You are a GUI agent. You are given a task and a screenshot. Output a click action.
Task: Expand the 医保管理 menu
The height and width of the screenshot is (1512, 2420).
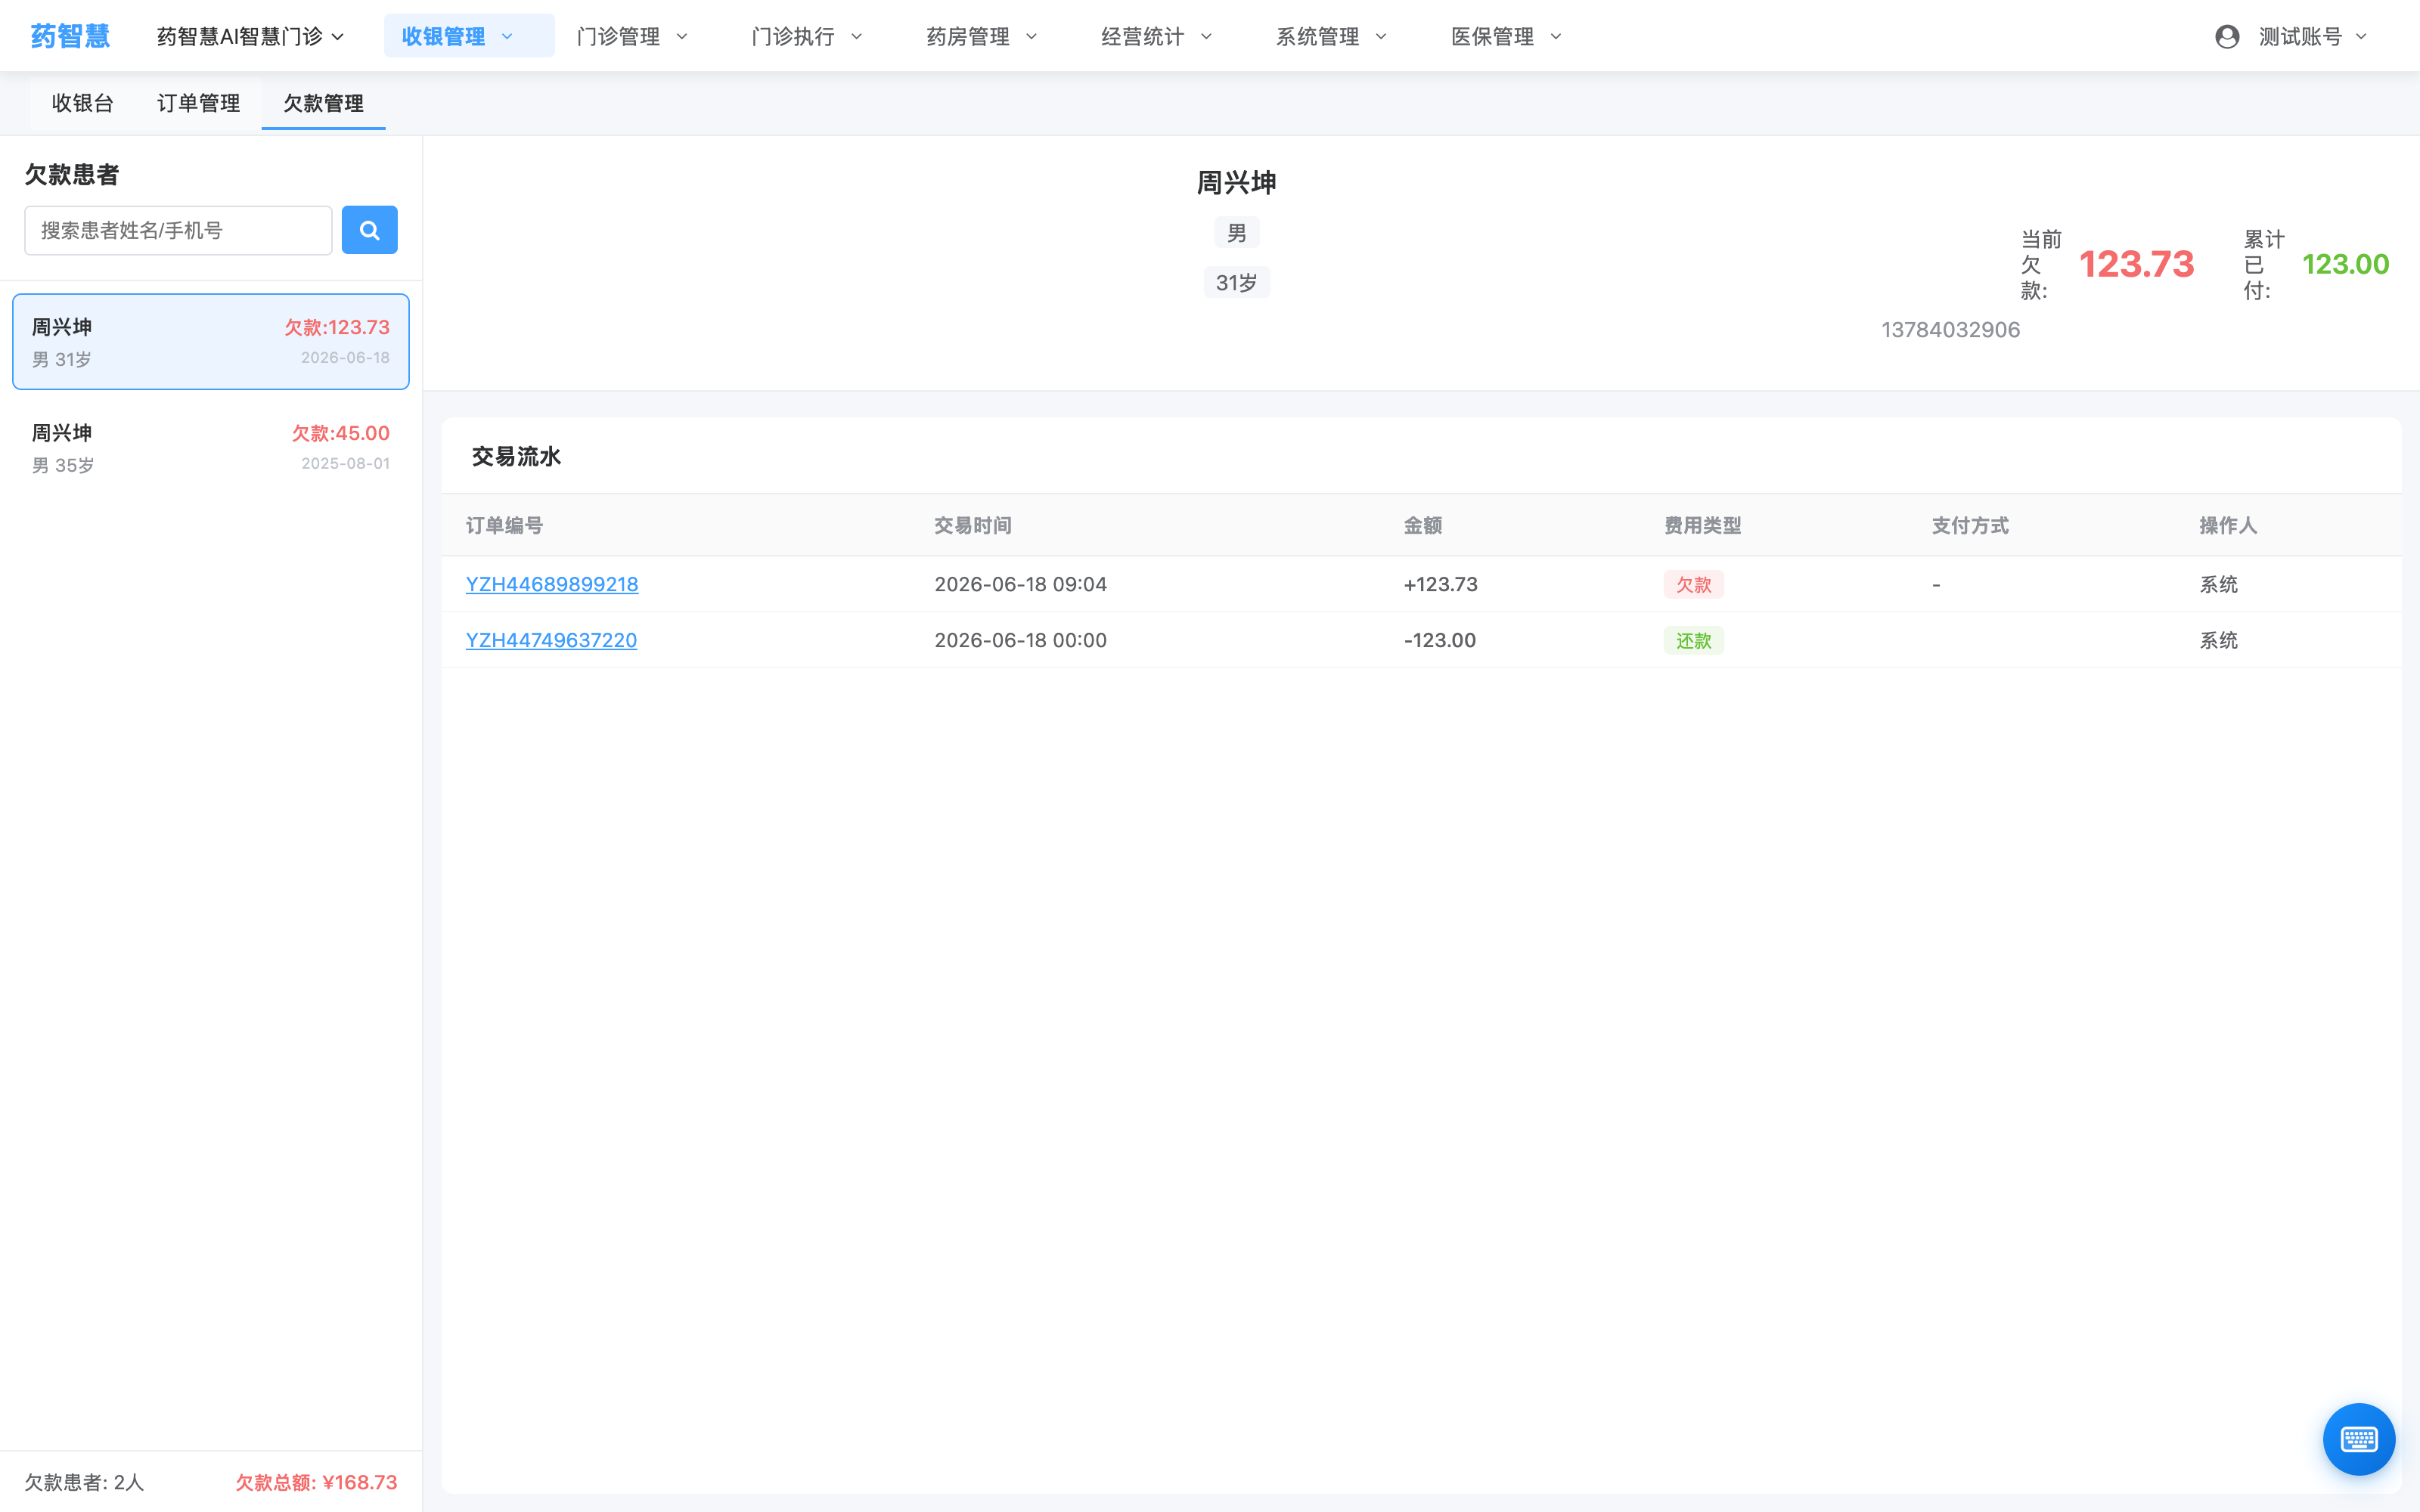coord(1507,37)
